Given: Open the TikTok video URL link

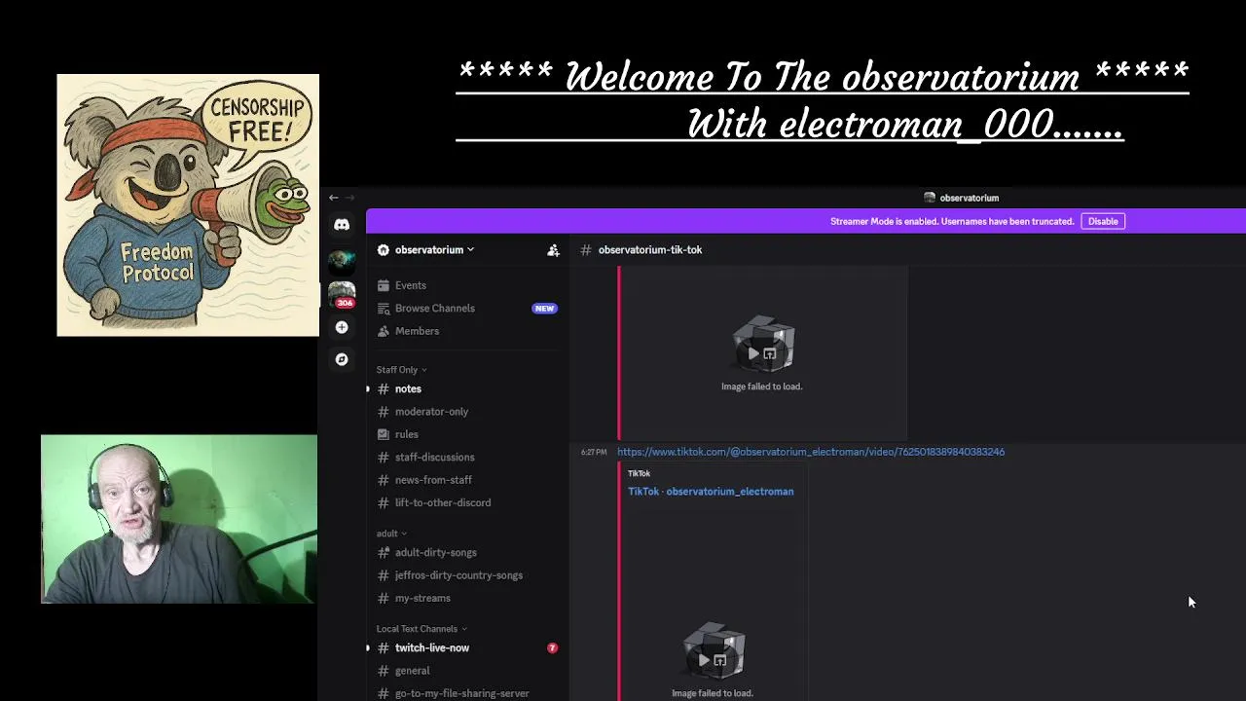Looking at the screenshot, I should (x=811, y=452).
